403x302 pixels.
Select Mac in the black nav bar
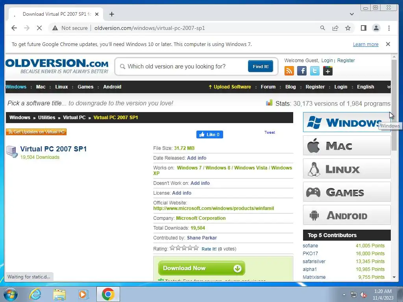[41, 87]
